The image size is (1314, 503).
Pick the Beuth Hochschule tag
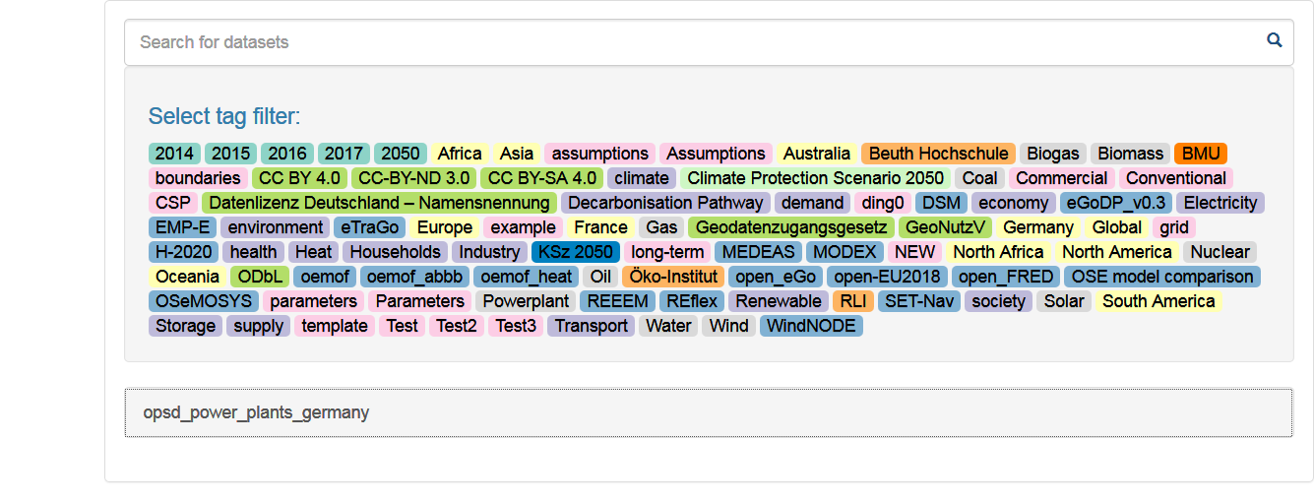click(938, 154)
